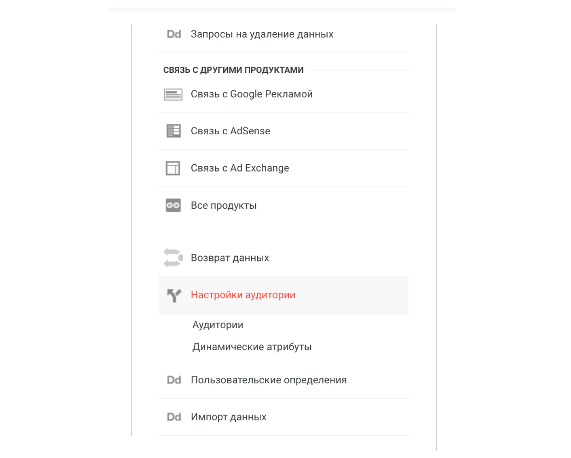The image size is (571, 458).
Task: Open the Аудитории sub-item
Action: point(218,325)
